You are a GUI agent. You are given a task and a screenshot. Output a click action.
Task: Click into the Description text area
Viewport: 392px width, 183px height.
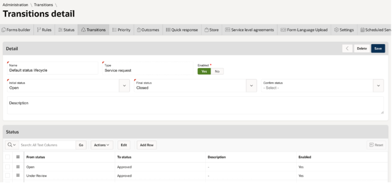pyautogui.click(x=195, y=105)
